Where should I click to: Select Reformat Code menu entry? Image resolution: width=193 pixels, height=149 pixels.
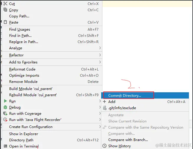click(22, 69)
